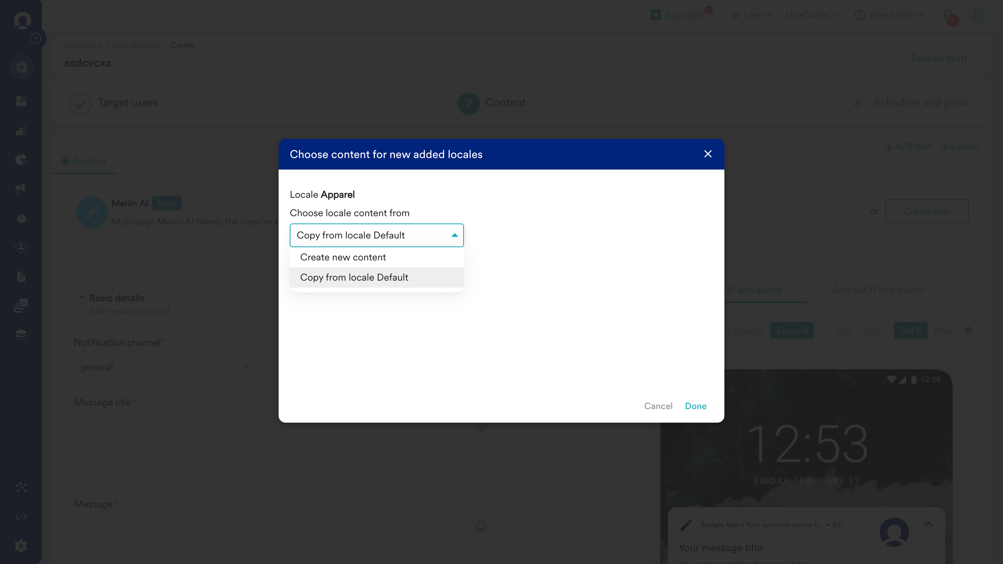The image size is (1003, 564).
Task: Open the Notification channel dropdown
Action: click(164, 367)
